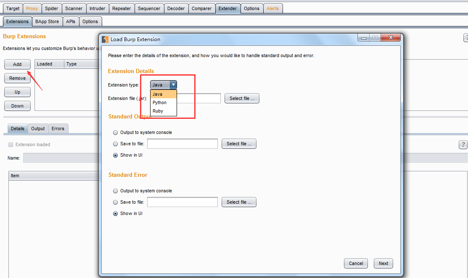
Task: Select Standard Error to system console
Action: coord(115,191)
